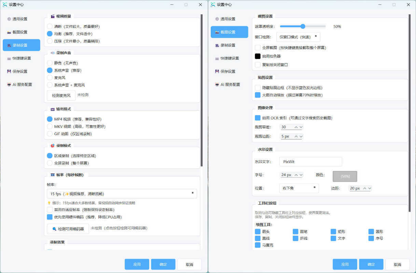
Task: Click the 水印文字 input field containing PixWit
Action: [310, 161]
